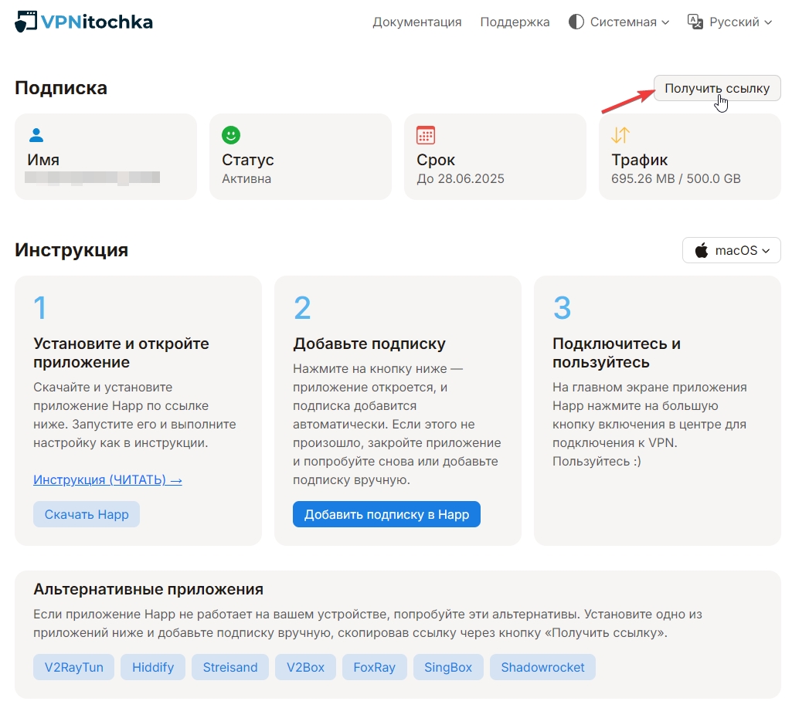Image resolution: width=792 pixels, height=718 pixels.
Task: Click the Apple logo in macOS selector
Action: (702, 250)
